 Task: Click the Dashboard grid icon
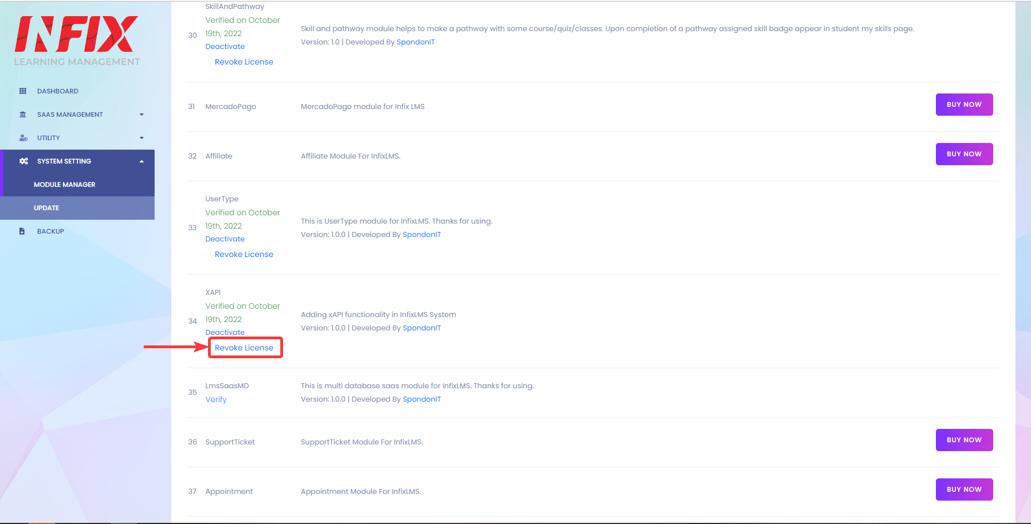[x=23, y=91]
